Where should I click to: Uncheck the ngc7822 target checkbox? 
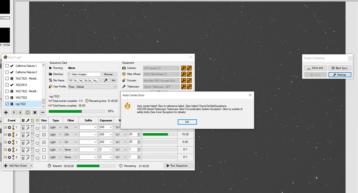[x=7, y=104]
